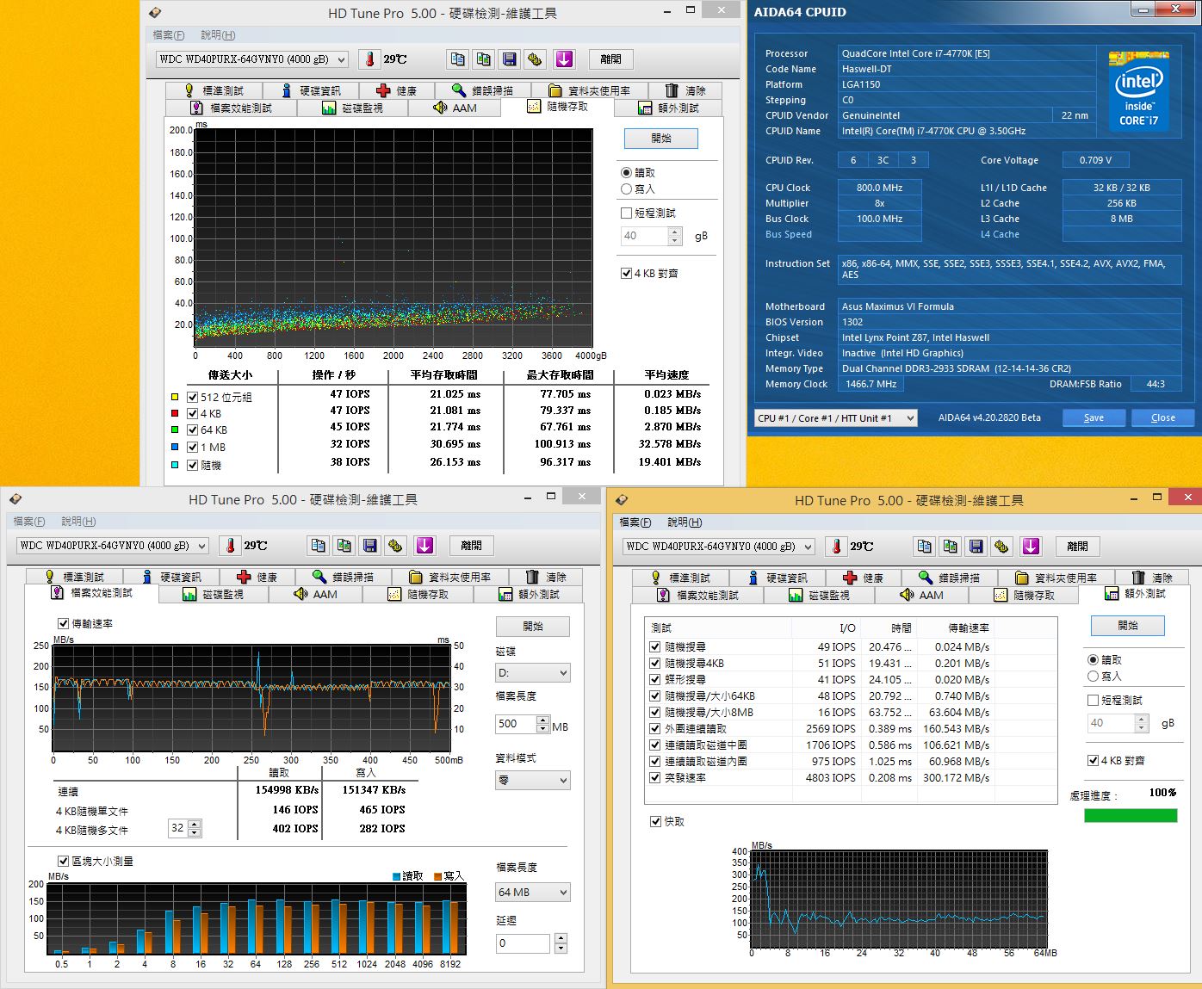Screen dimensions: 1202x989
Task: Click copy screenshot icon in top HD Tune toolbar
Action: (x=483, y=59)
